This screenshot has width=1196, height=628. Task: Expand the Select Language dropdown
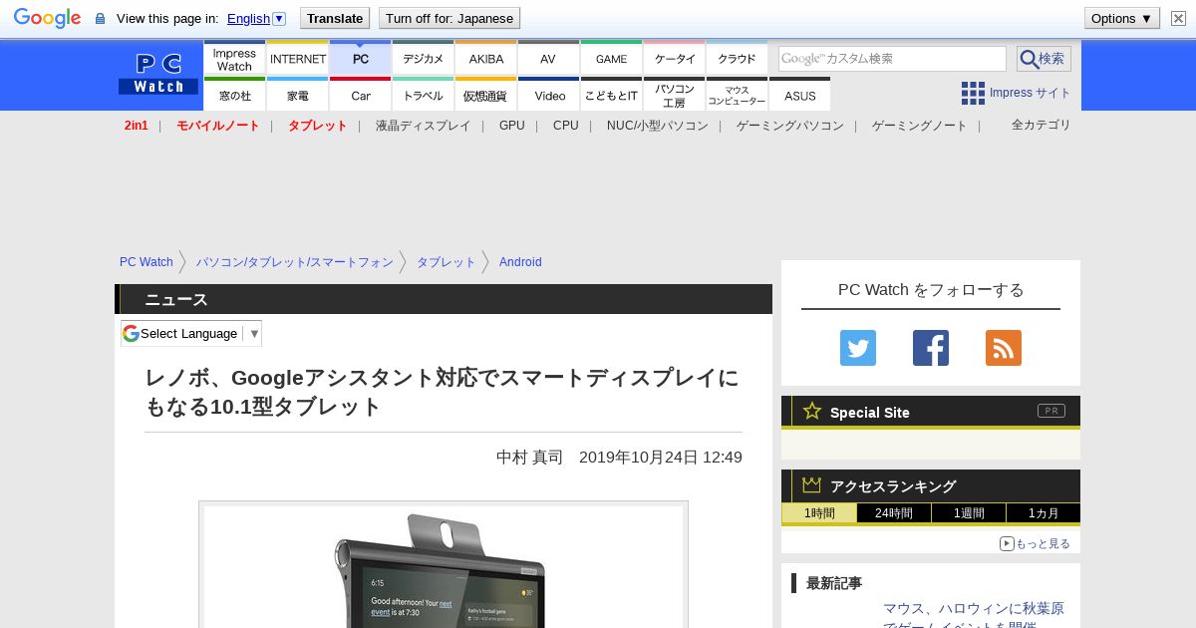click(191, 333)
